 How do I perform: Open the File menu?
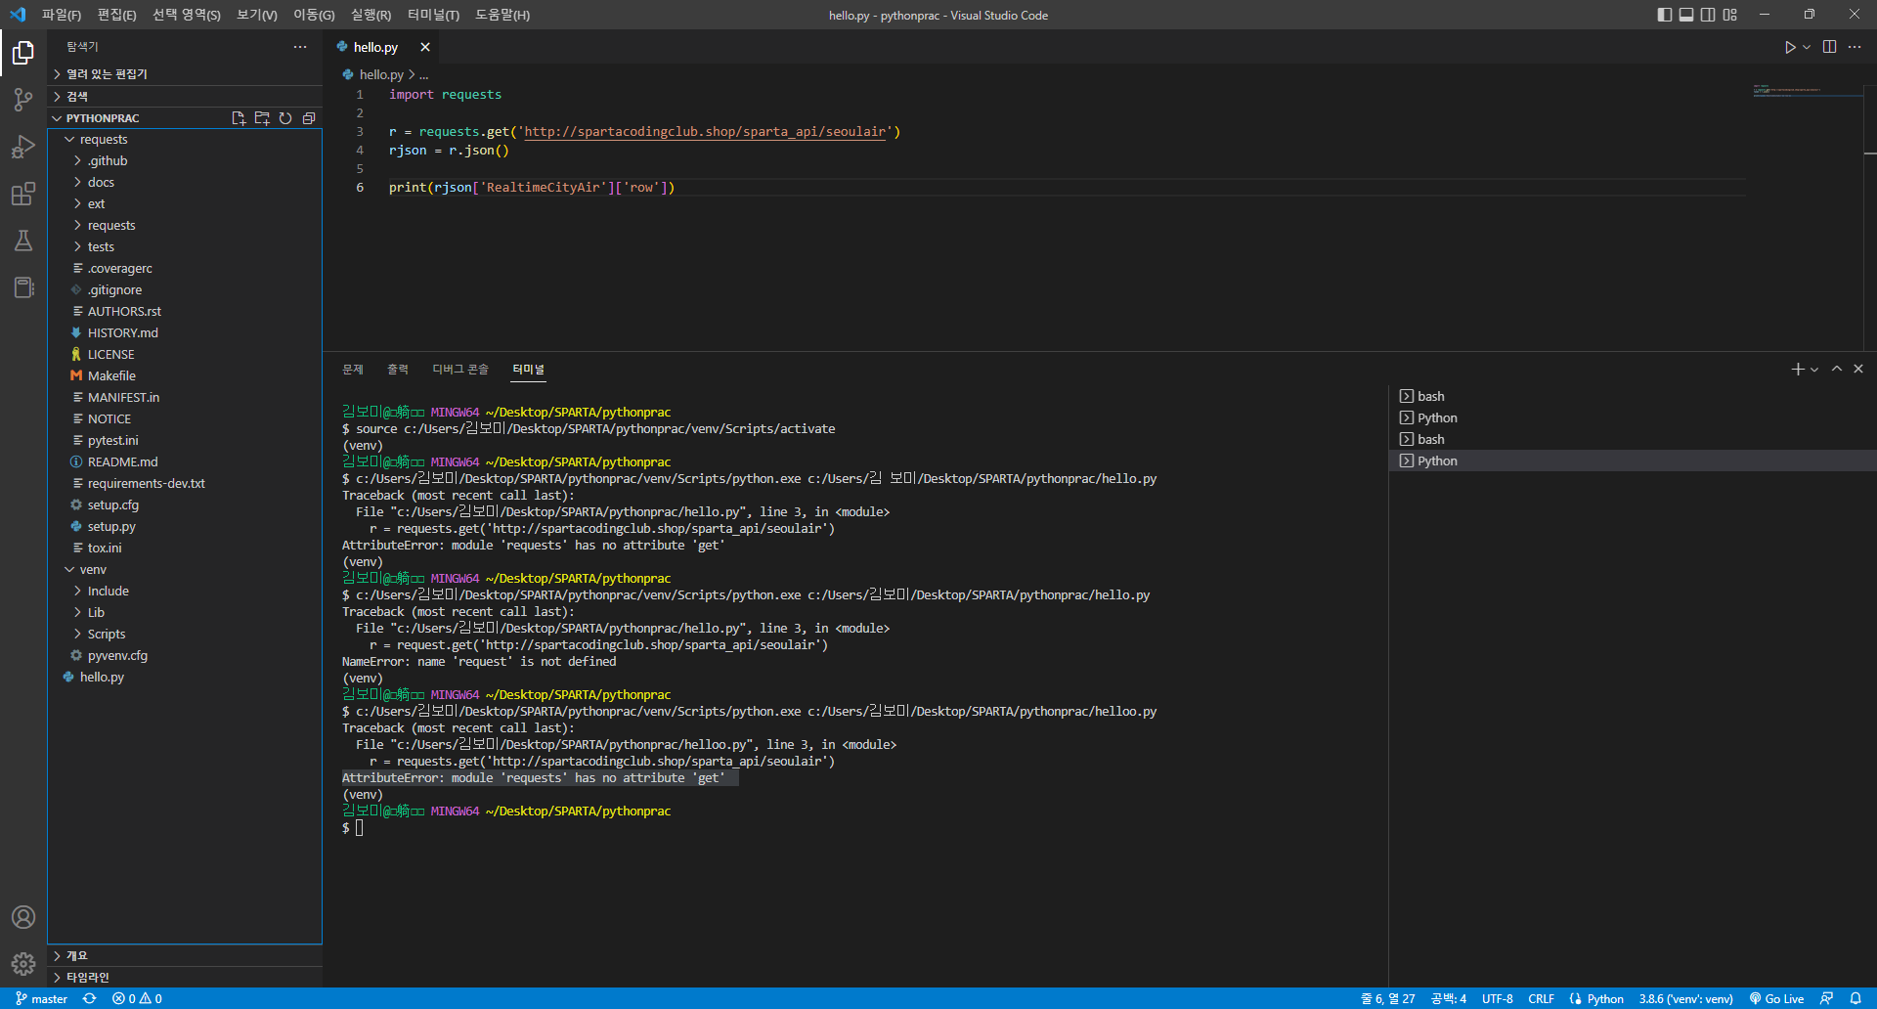pyautogui.click(x=62, y=15)
